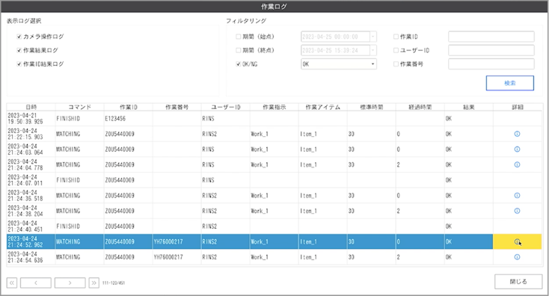The width and height of the screenshot is (549, 296).
Task: Sort by 作業ID column header
Action: (128, 107)
